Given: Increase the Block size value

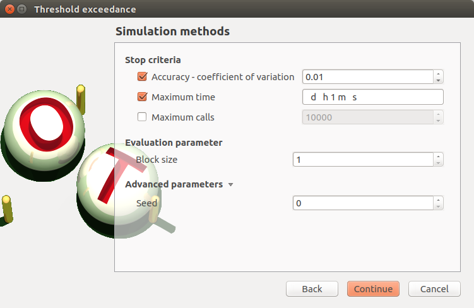Looking at the screenshot, I should 438,157.
